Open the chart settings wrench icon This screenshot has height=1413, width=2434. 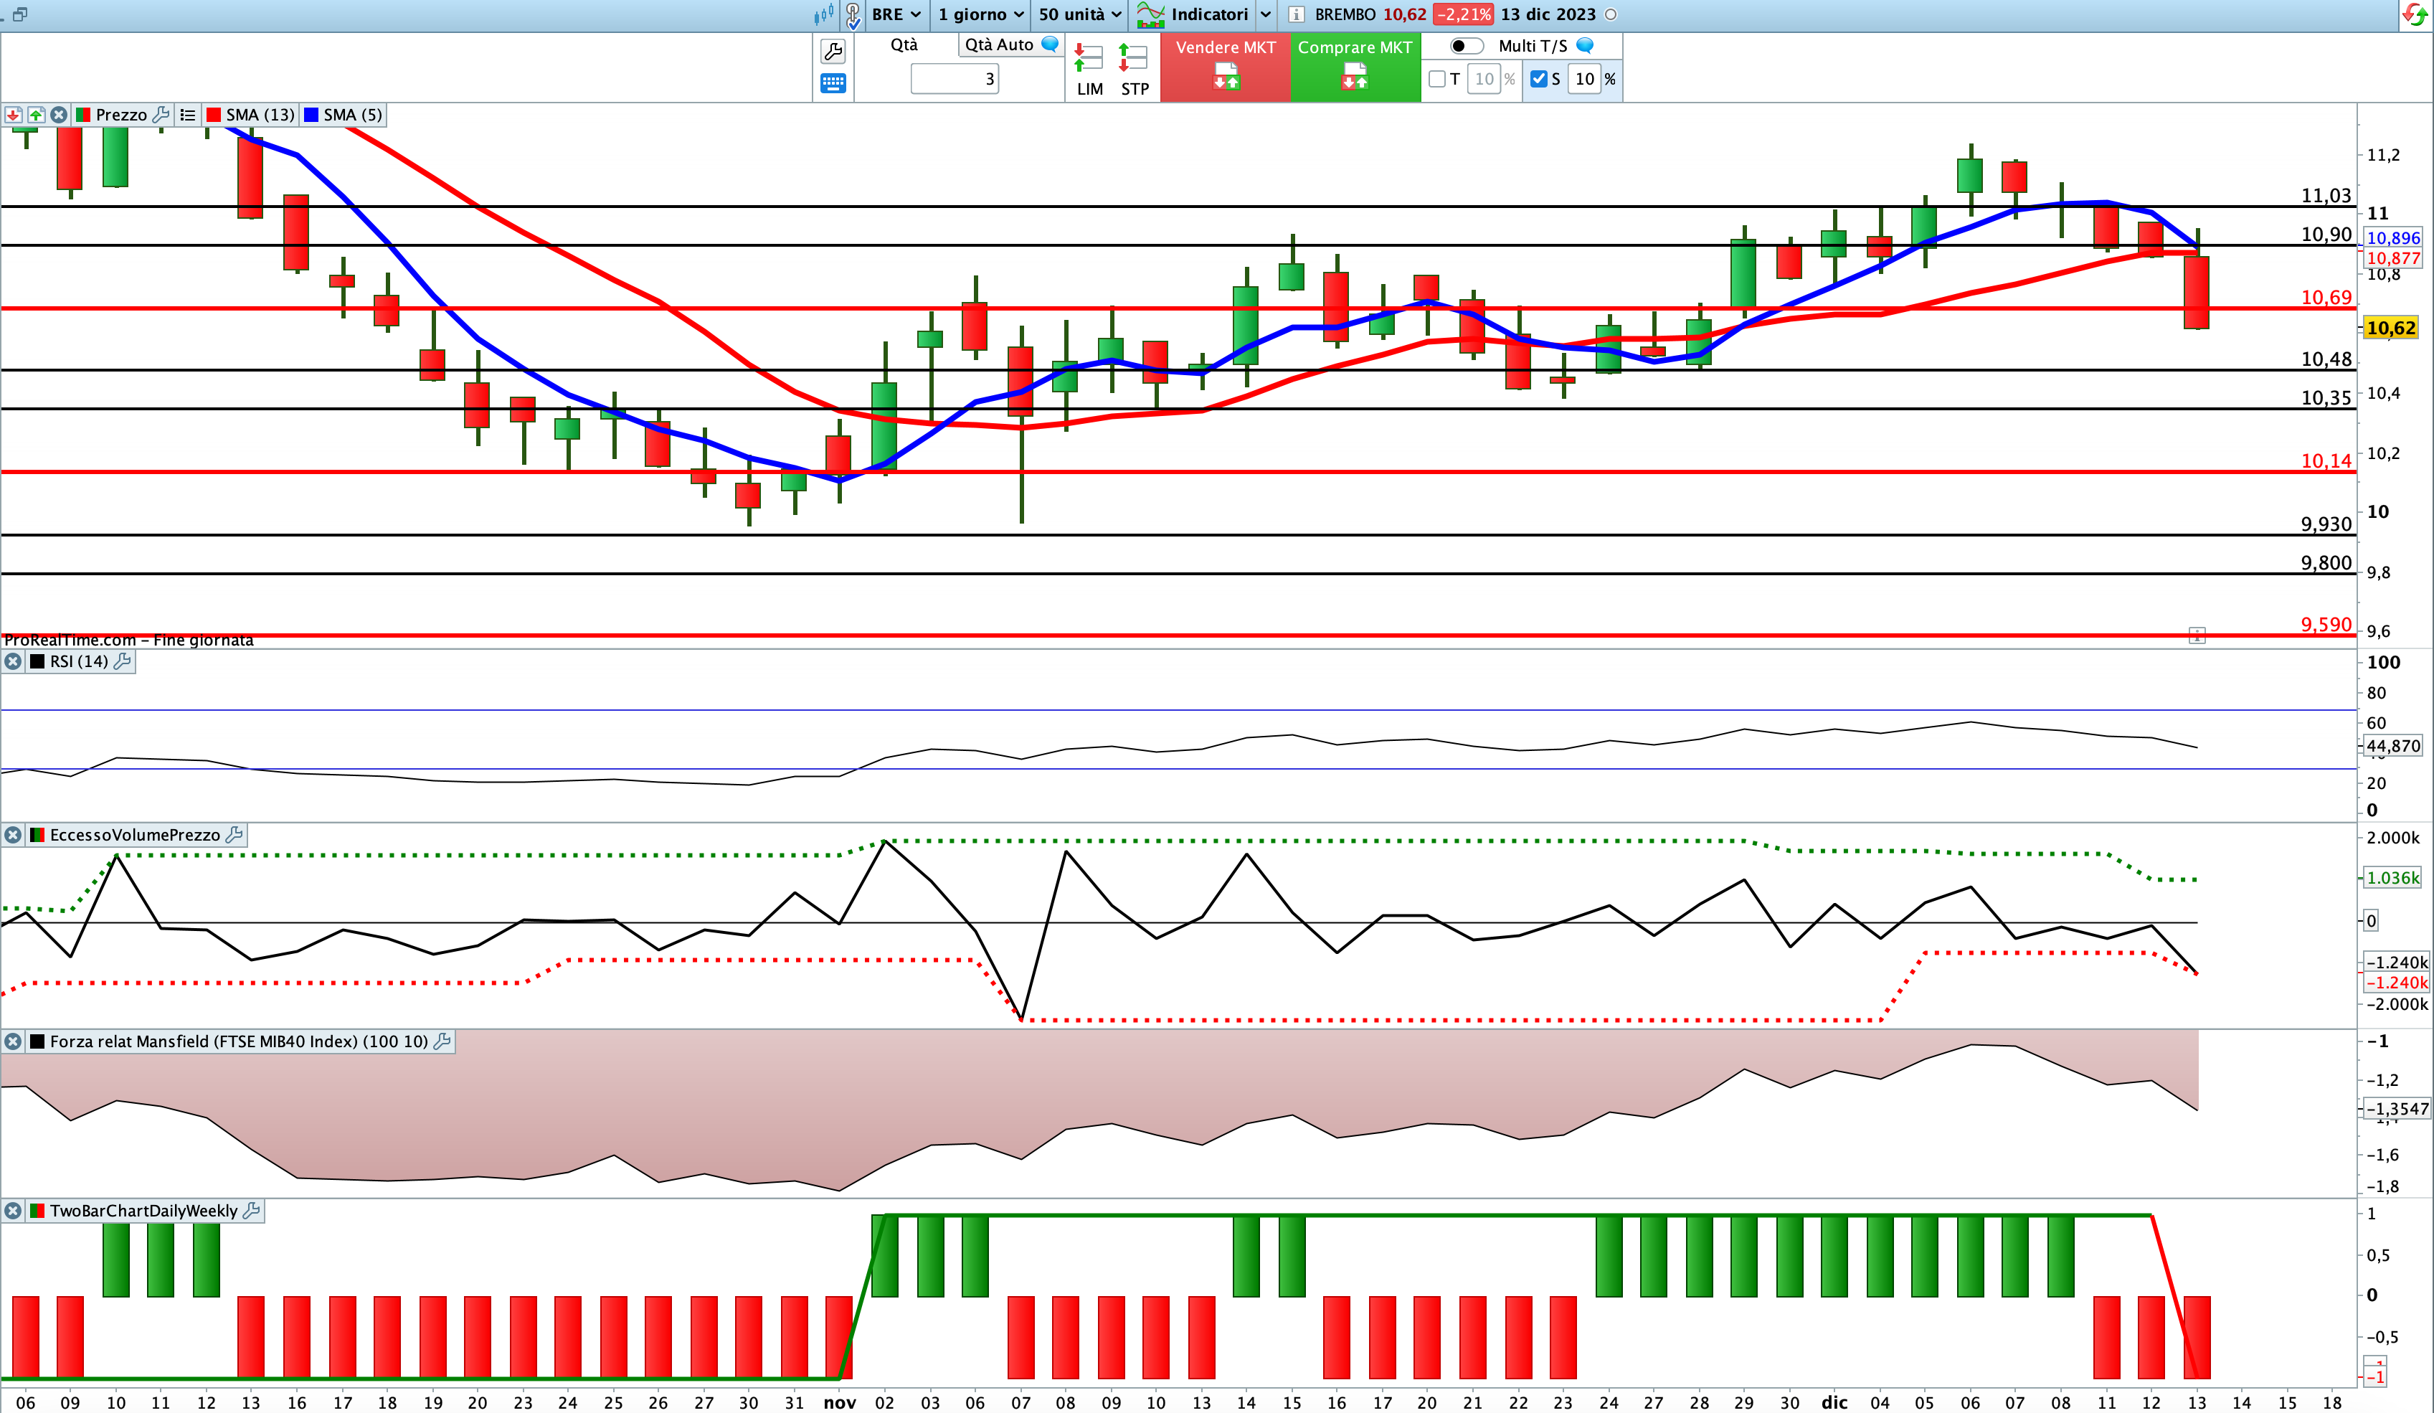833,50
